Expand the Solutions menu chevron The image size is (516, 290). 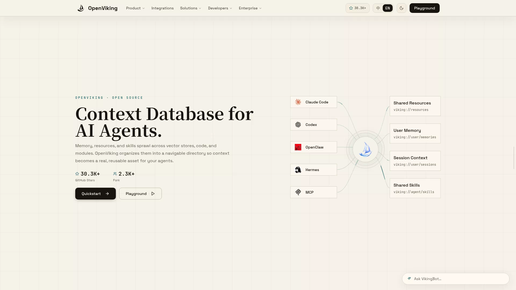[x=200, y=8]
